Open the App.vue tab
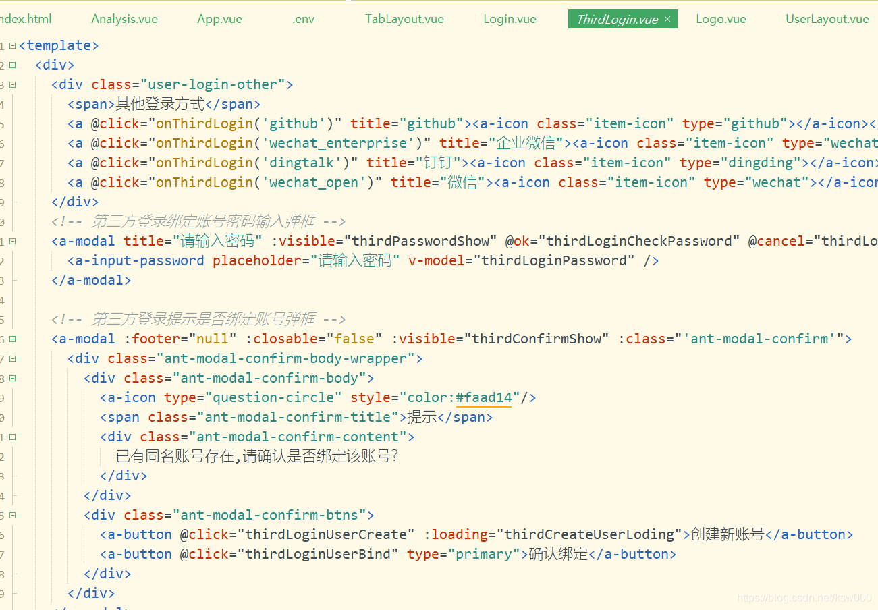 tap(219, 19)
